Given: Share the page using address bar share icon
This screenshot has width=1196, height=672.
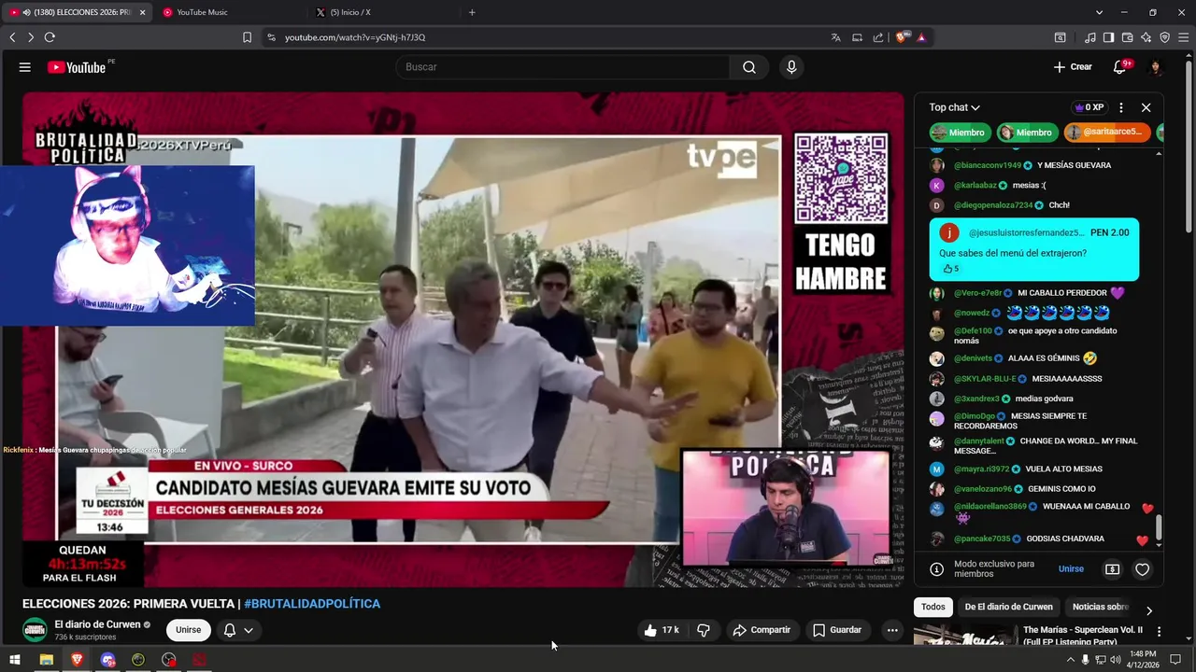Looking at the screenshot, I should pos(878,37).
